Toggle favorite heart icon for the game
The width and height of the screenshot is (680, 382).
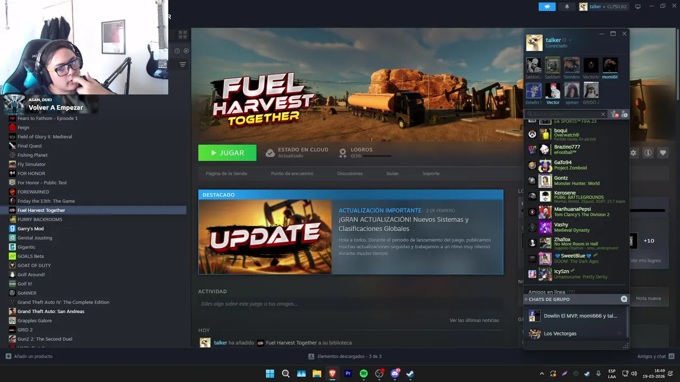point(663,153)
